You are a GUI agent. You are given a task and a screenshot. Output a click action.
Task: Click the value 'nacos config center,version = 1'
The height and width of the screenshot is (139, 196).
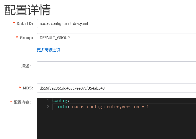pos(110,107)
